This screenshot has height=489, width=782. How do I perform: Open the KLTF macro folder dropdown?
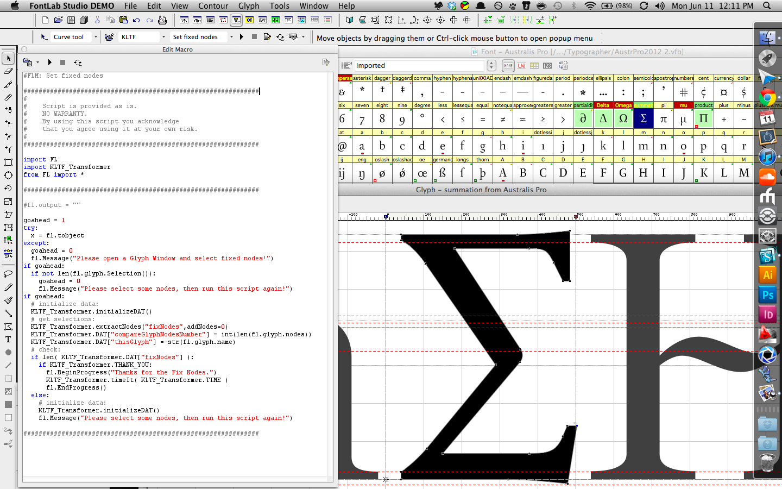click(164, 37)
